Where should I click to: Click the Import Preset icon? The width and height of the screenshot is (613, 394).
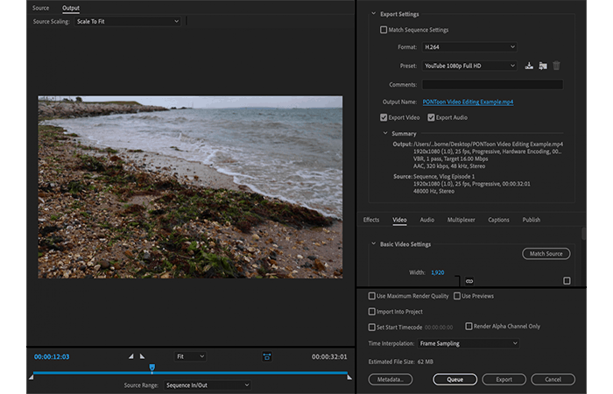click(543, 66)
